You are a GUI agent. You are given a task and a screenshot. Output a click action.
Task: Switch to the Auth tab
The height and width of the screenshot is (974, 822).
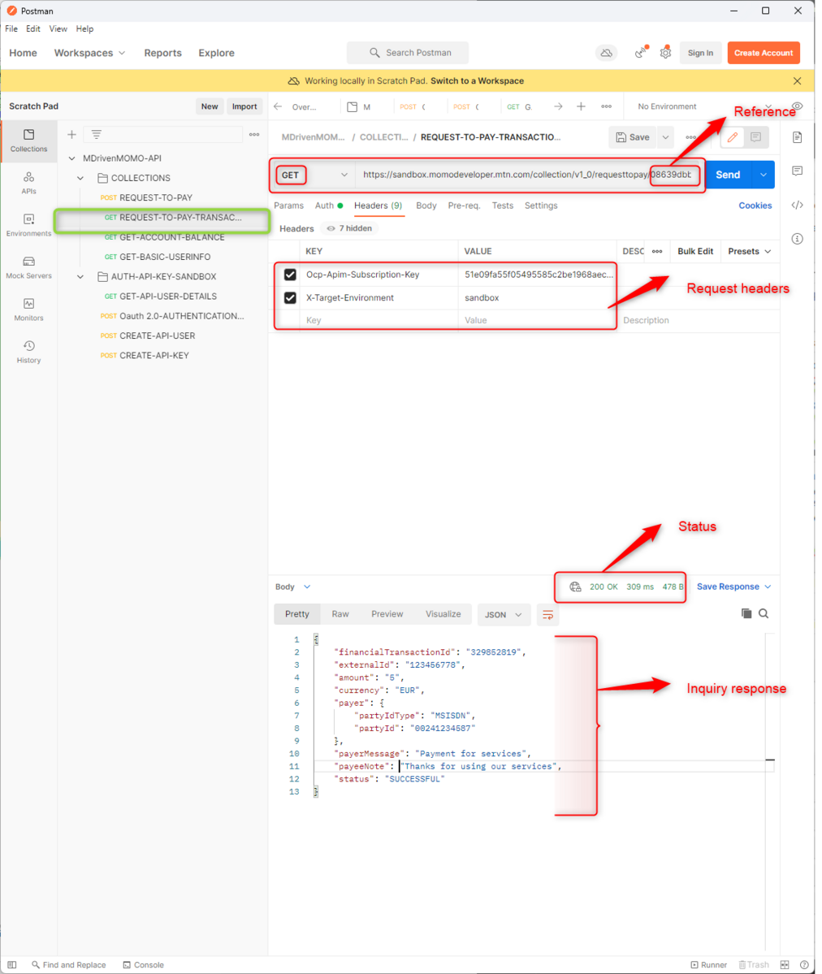[x=329, y=206]
